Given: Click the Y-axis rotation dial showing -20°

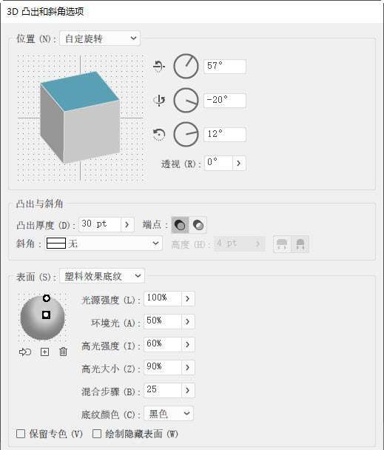Looking at the screenshot, I should [x=186, y=100].
